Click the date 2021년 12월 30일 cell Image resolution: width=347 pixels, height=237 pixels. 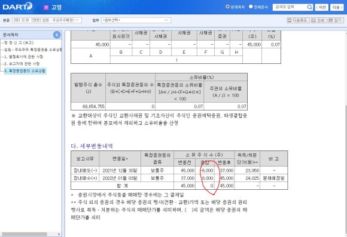120,171
